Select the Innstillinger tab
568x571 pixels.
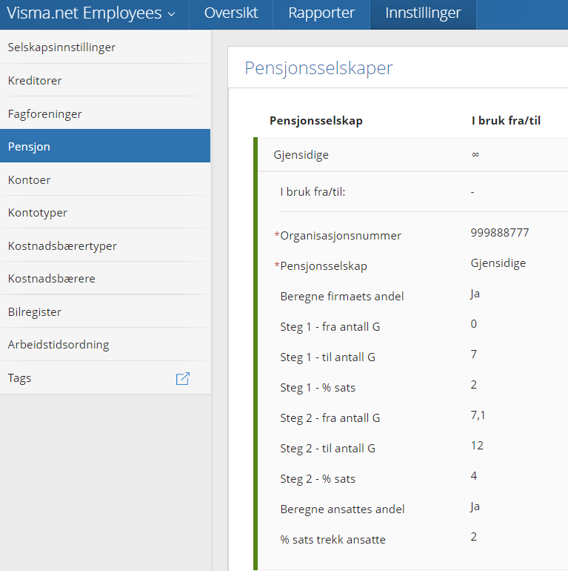pyautogui.click(x=423, y=14)
